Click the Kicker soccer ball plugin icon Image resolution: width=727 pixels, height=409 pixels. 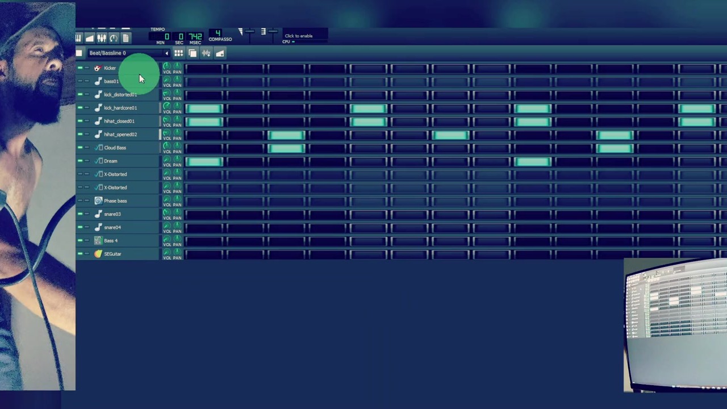98,68
